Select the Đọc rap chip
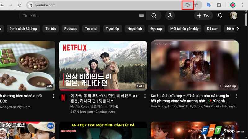248x139 pixels. pos(156,29)
